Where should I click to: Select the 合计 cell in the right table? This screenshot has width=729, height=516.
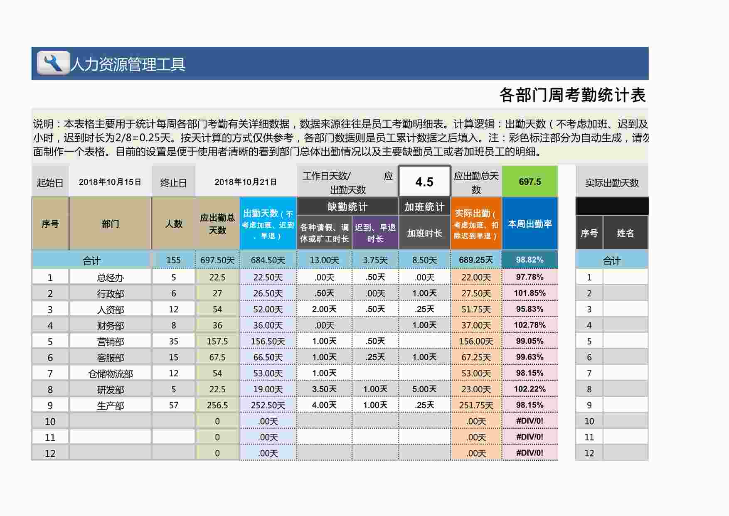pos(612,260)
